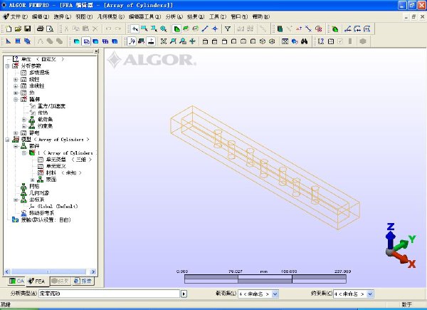Open the 文件(F) menu
Viewport: 427px width, 310px height.
(x=19, y=16)
